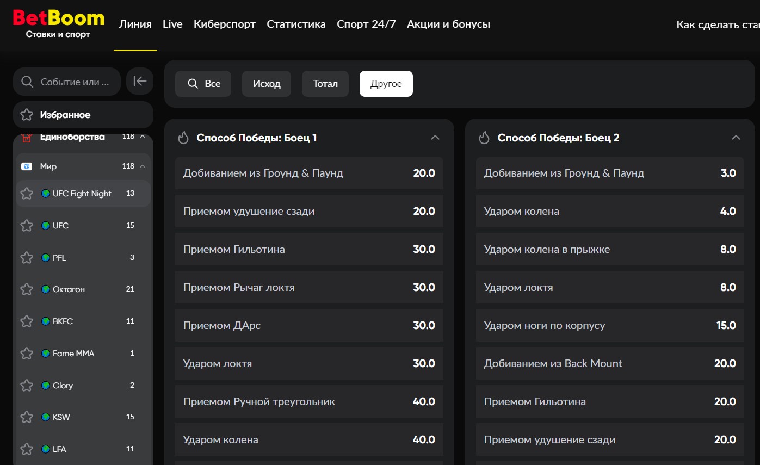Bet Боец 2 Добиванием из Граунд & Паунд 3.0

[610, 173]
